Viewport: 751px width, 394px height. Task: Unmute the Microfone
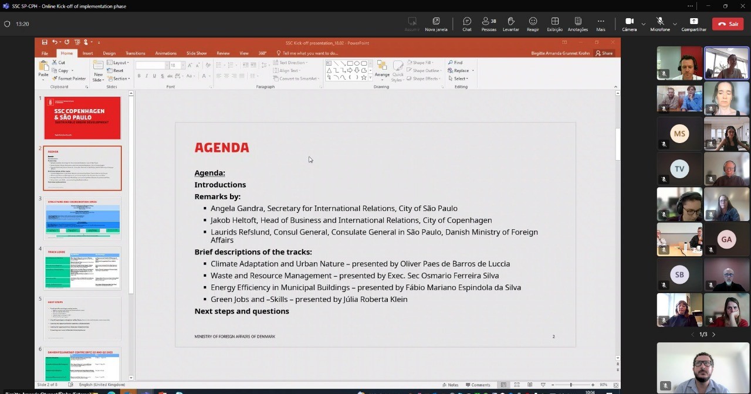point(660,23)
